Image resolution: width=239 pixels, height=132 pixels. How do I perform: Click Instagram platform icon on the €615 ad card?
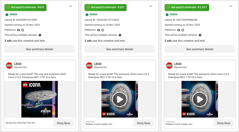coord(23,30)
